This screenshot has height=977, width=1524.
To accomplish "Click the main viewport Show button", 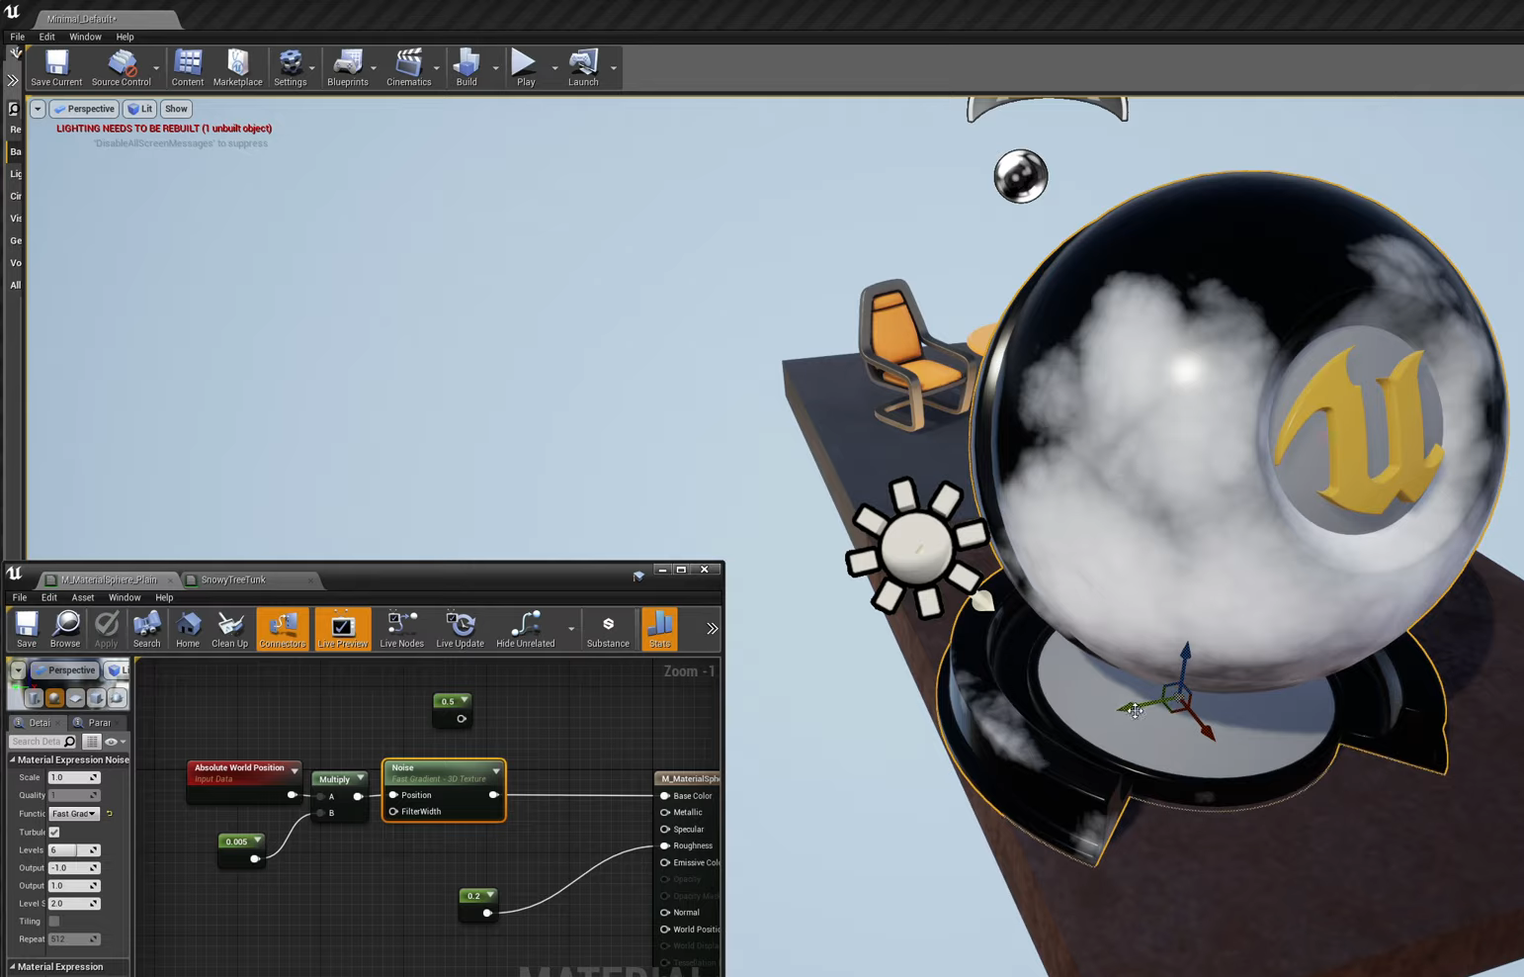I will pyautogui.click(x=176, y=109).
